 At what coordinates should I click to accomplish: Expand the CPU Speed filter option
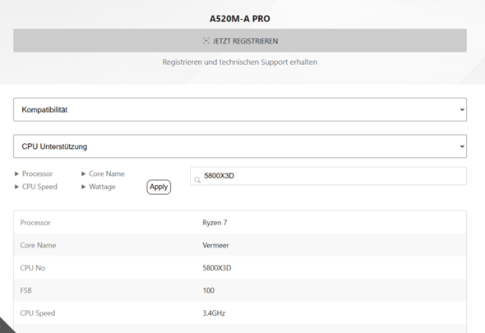click(36, 187)
